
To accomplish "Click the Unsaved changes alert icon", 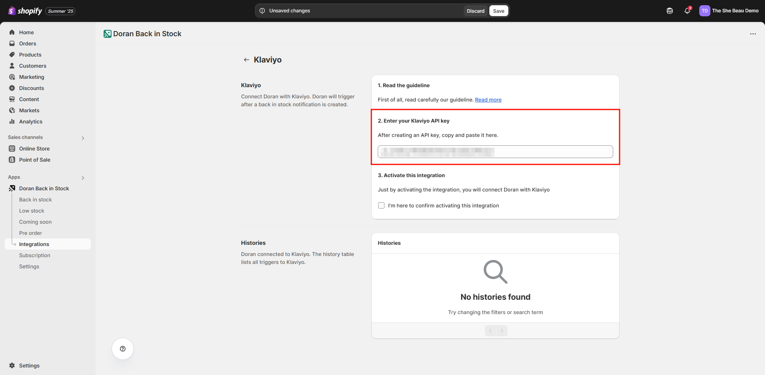I will point(262,11).
